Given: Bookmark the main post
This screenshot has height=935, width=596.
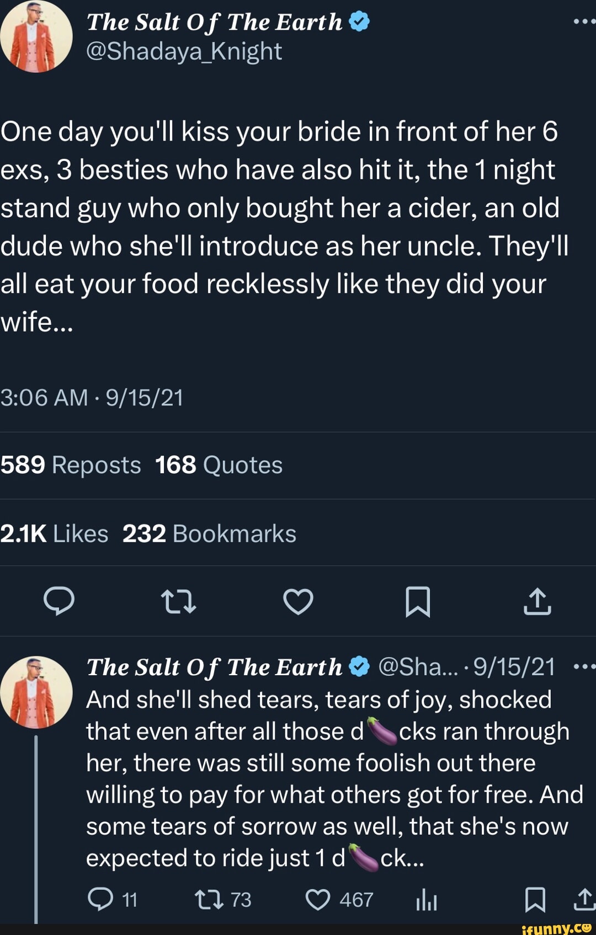Looking at the screenshot, I should 418,601.
